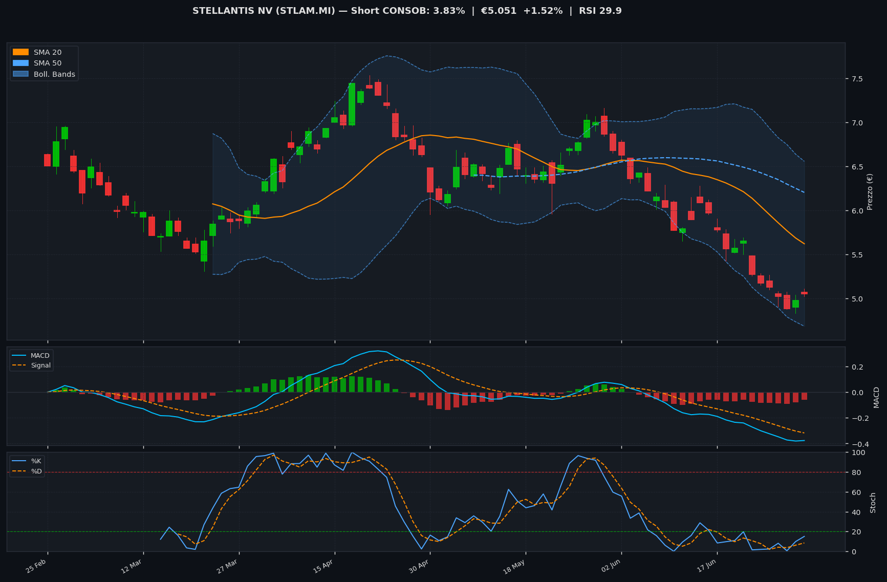Click the blue SMA 50 legend swatch
The height and width of the screenshot is (582, 887).
tap(20, 63)
